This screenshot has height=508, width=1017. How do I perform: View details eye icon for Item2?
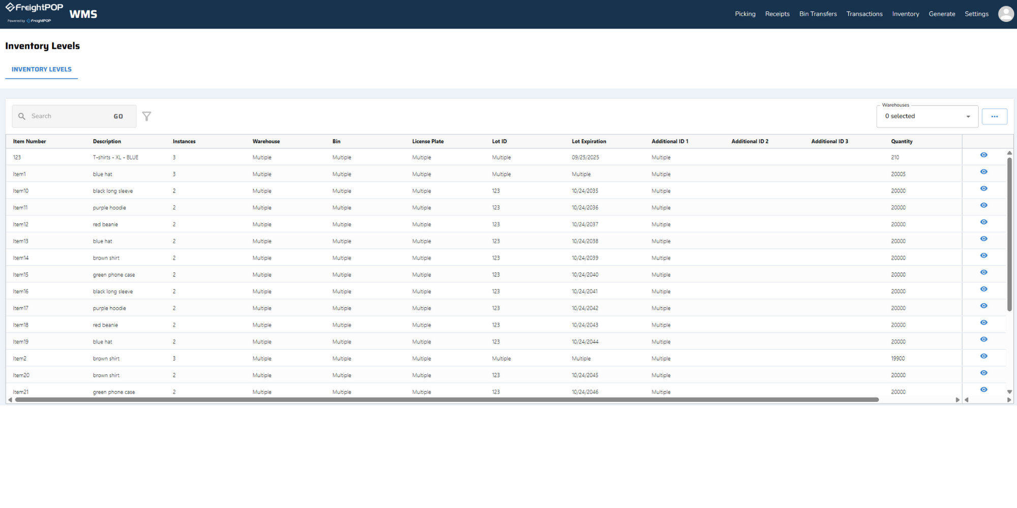pyautogui.click(x=984, y=356)
